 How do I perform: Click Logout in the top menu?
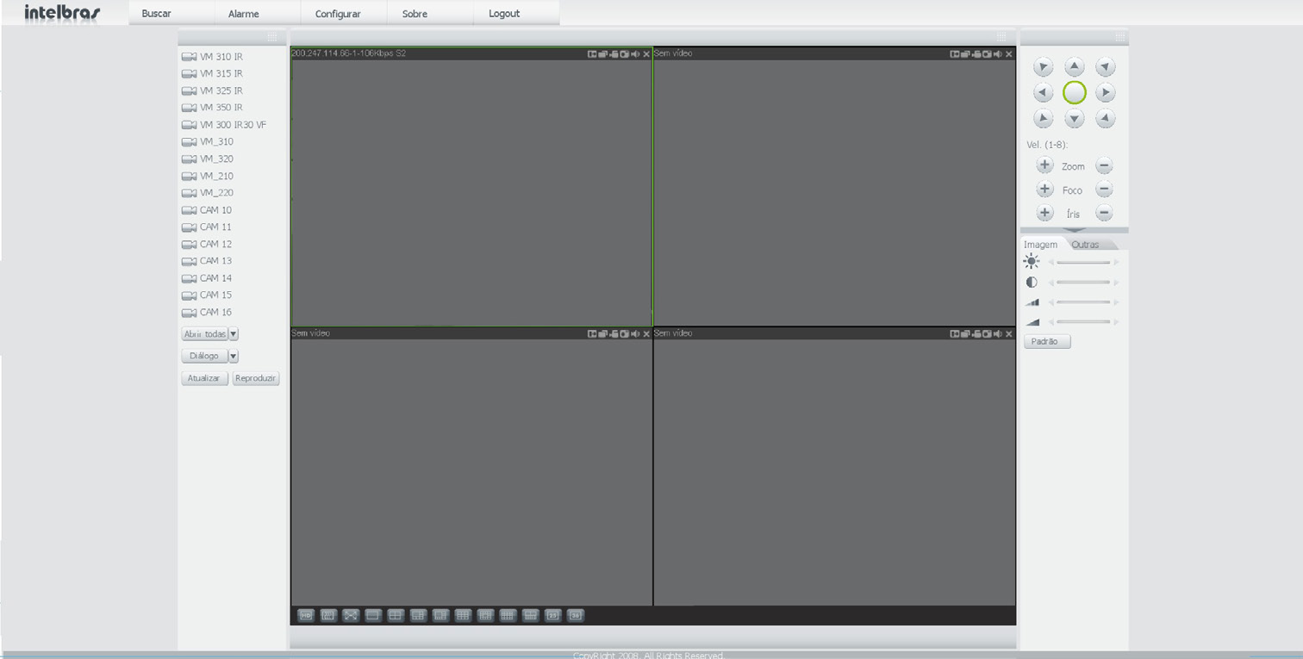click(x=504, y=14)
